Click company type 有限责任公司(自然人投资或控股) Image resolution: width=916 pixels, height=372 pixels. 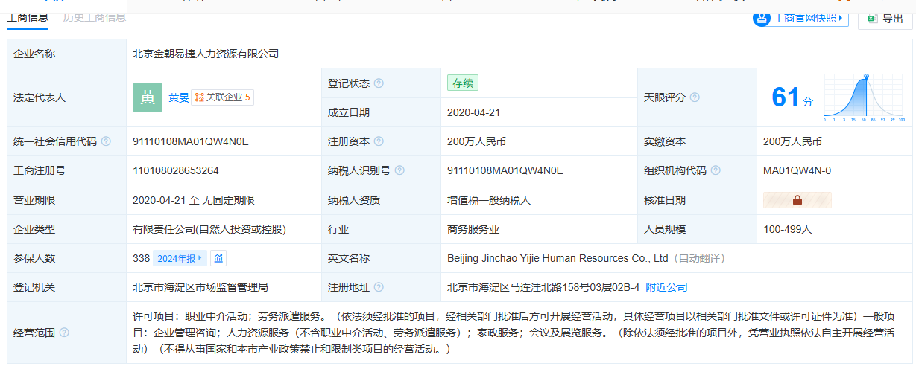pos(209,229)
